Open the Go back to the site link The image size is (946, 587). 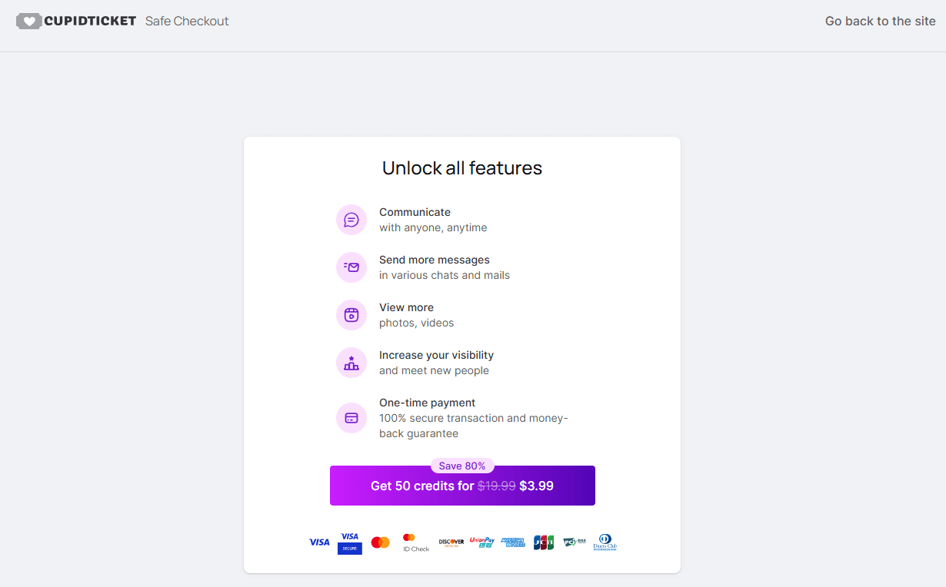point(880,21)
